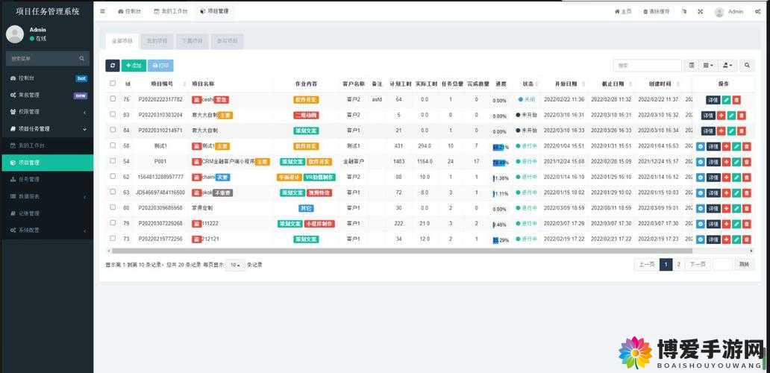Viewport: 770px width, 373px height.
Task: Click red plus icon for project 83
Action: (721, 116)
